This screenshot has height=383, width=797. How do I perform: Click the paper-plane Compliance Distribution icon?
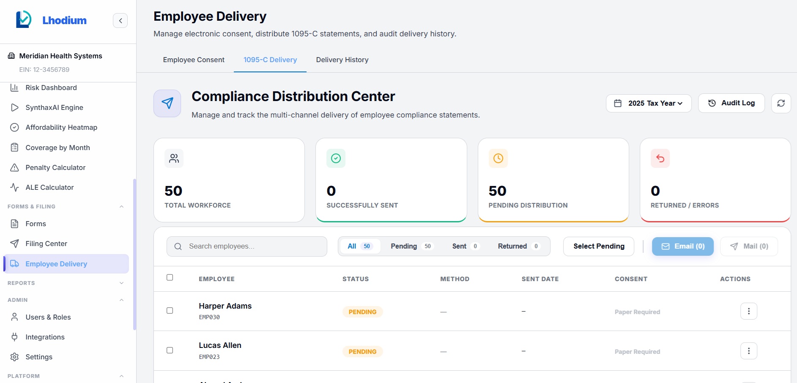click(x=167, y=103)
